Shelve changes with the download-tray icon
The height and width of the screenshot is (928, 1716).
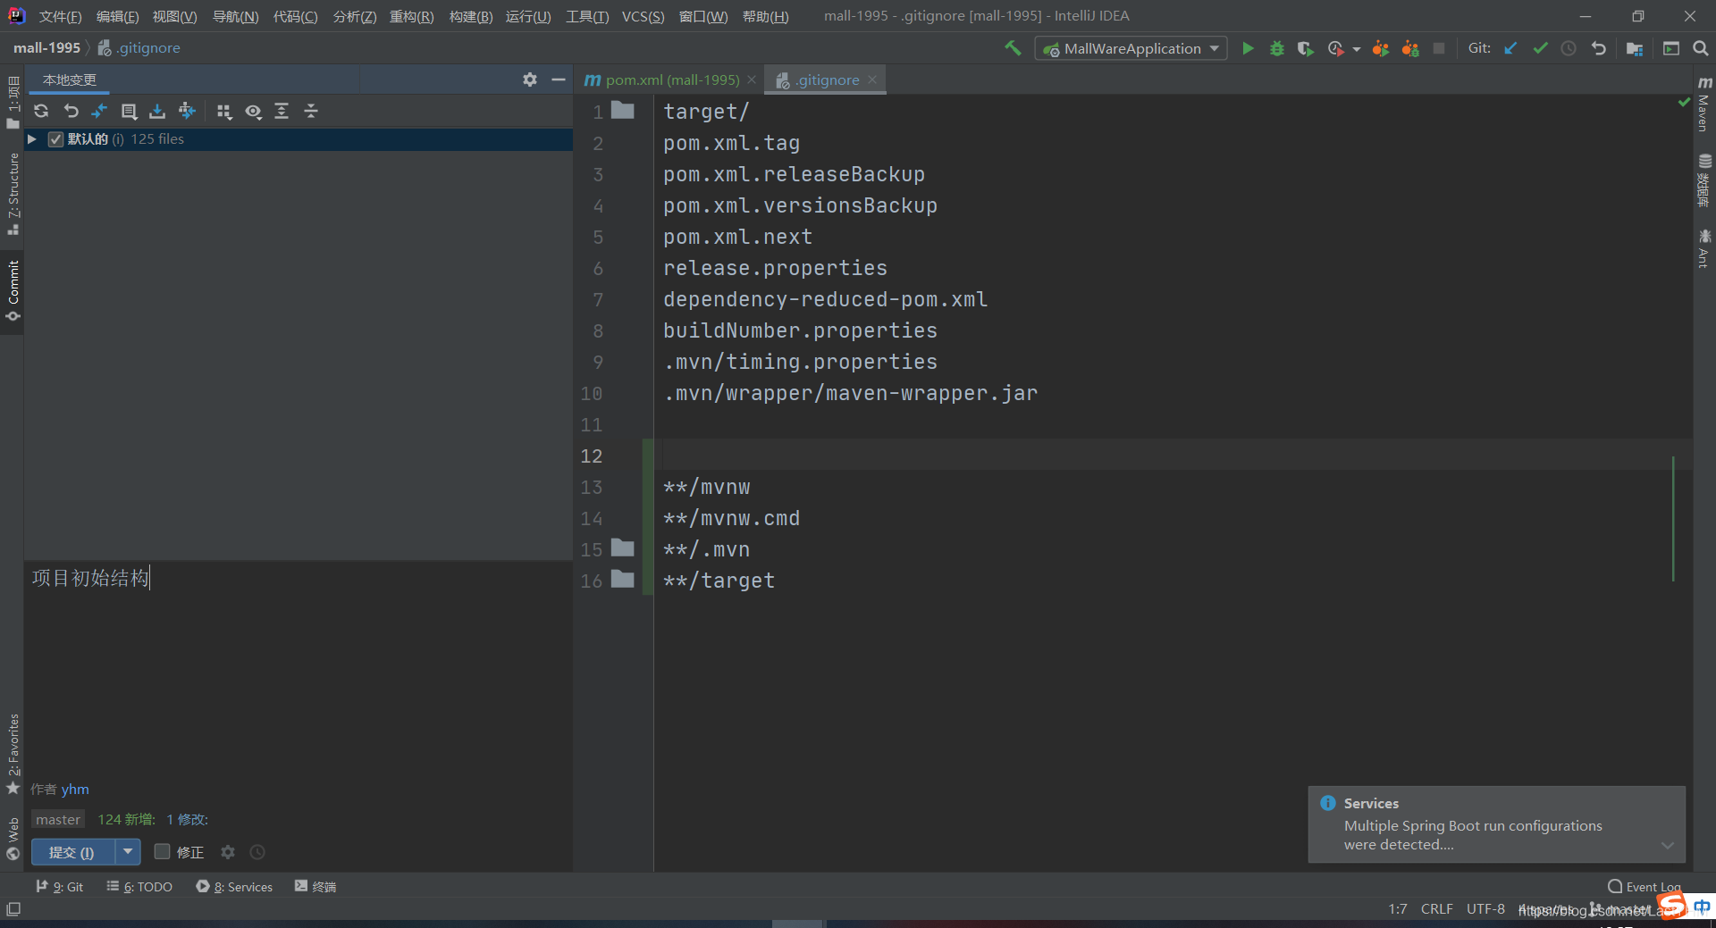click(157, 111)
